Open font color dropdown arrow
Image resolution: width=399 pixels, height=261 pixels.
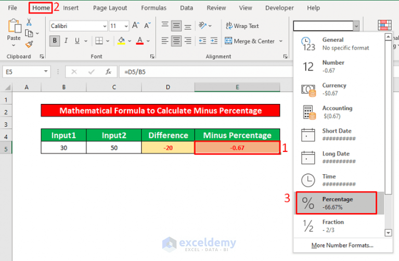pyautogui.click(x=148, y=41)
